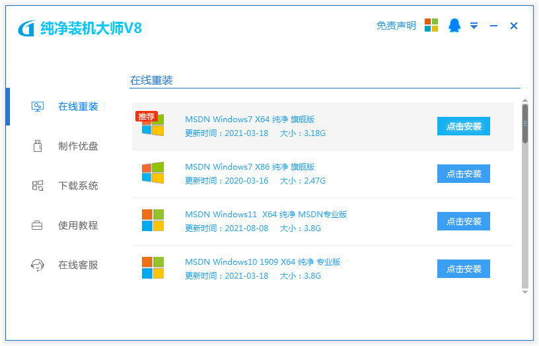Click 点击安装 for Windows7 X86 旗舰版

point(464,174)
